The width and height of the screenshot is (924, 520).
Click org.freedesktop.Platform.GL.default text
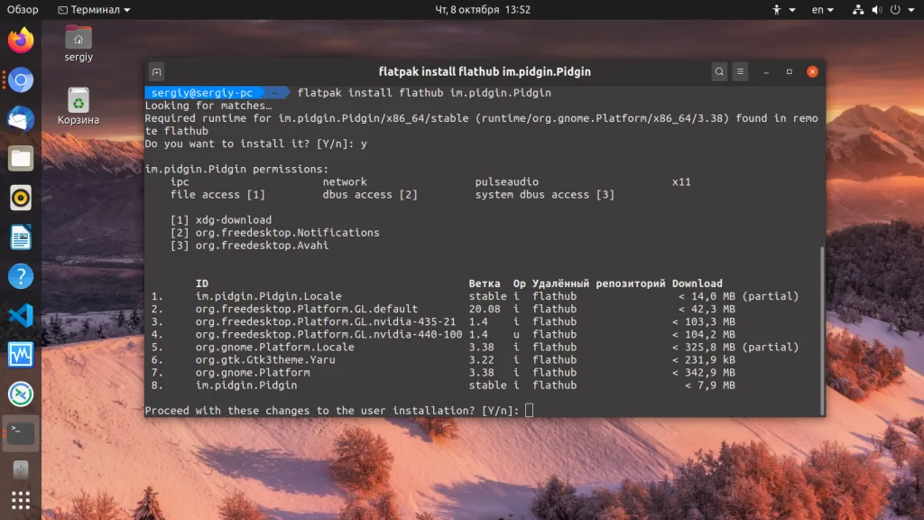(307, 309)
